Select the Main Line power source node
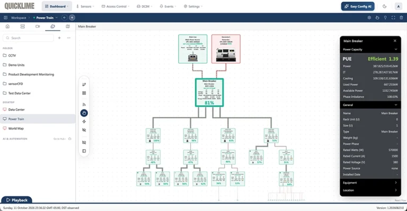Screen dimensions: 407x211 point(193,49)
